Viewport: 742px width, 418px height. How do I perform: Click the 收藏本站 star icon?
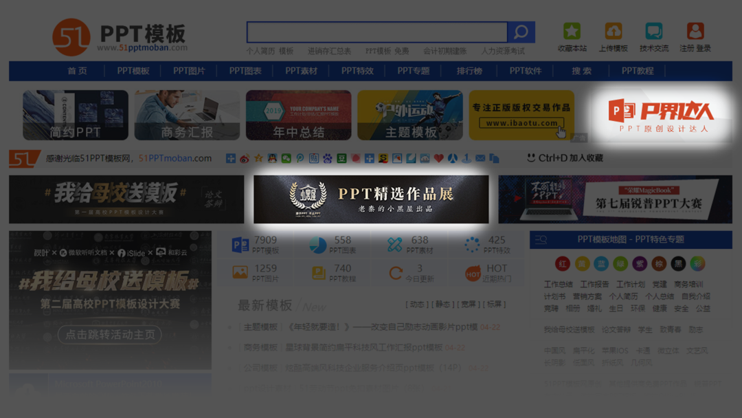(x=572, y=31)
